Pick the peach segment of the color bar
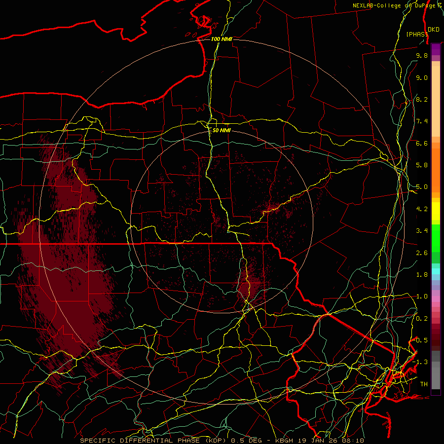Viewport: 444px width, 444px height. coord(436,101)
